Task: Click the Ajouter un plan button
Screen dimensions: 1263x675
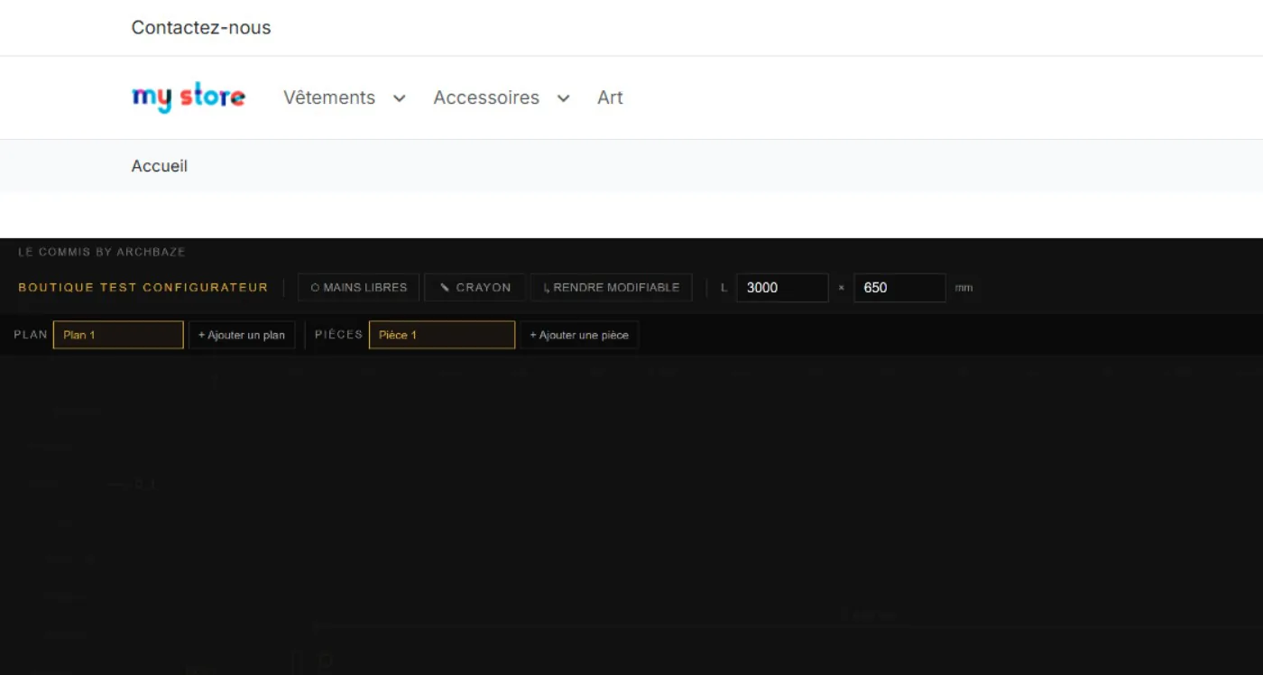Action: (x=242, y=335)
